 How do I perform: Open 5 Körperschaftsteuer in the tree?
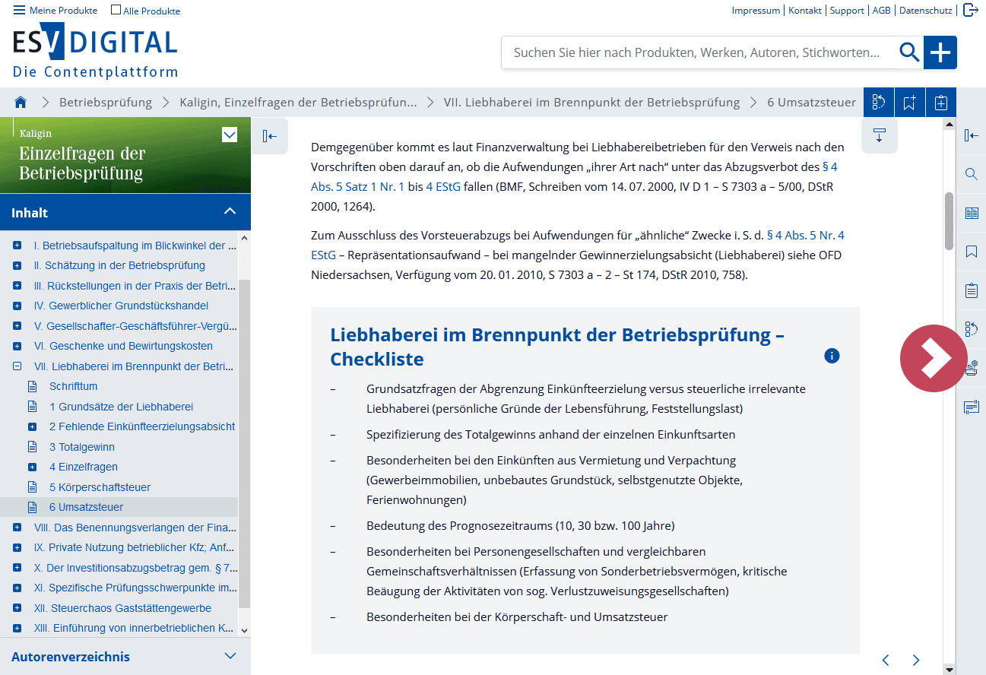(x=100, y=487)
